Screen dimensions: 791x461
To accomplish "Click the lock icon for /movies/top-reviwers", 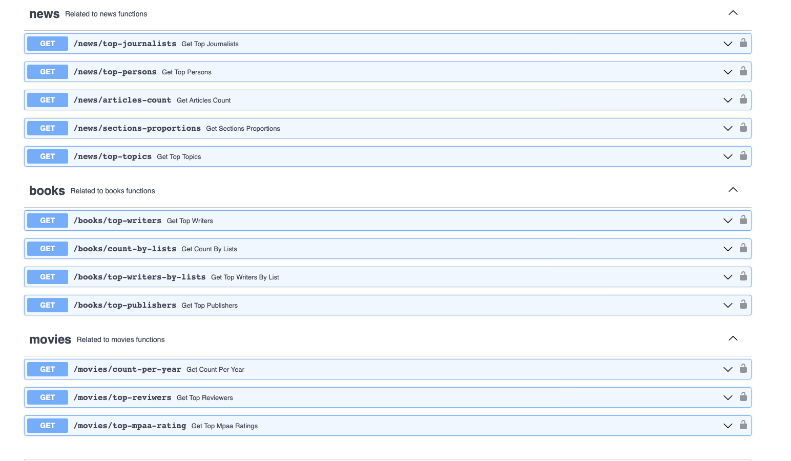I will coord(743,397).
